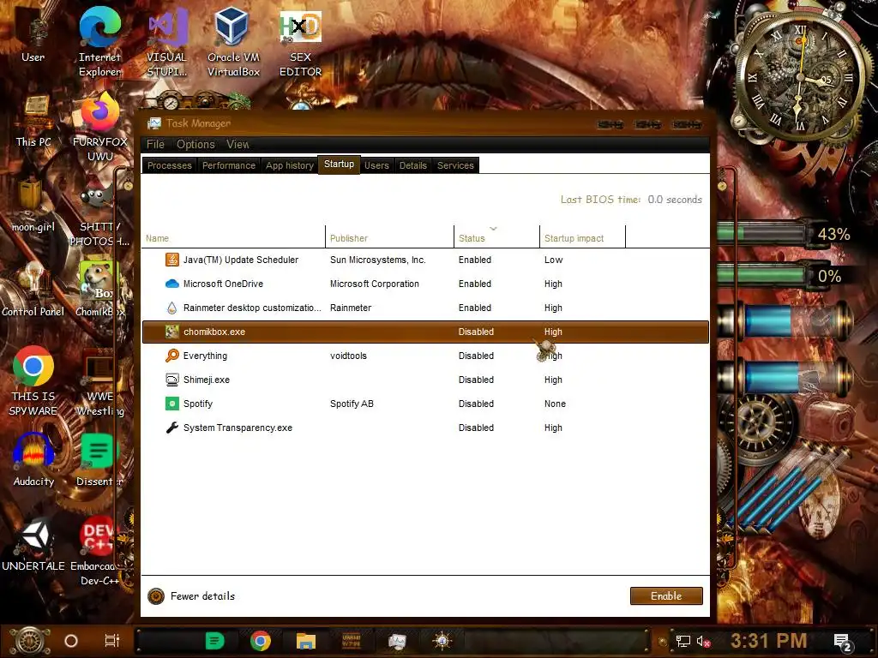Click the Everything magnifier icon
878x658 pixels.
coord(171,356)
